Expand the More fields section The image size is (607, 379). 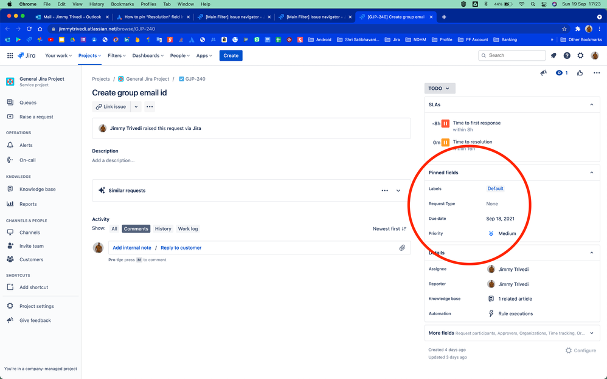(x=592, y=333)
